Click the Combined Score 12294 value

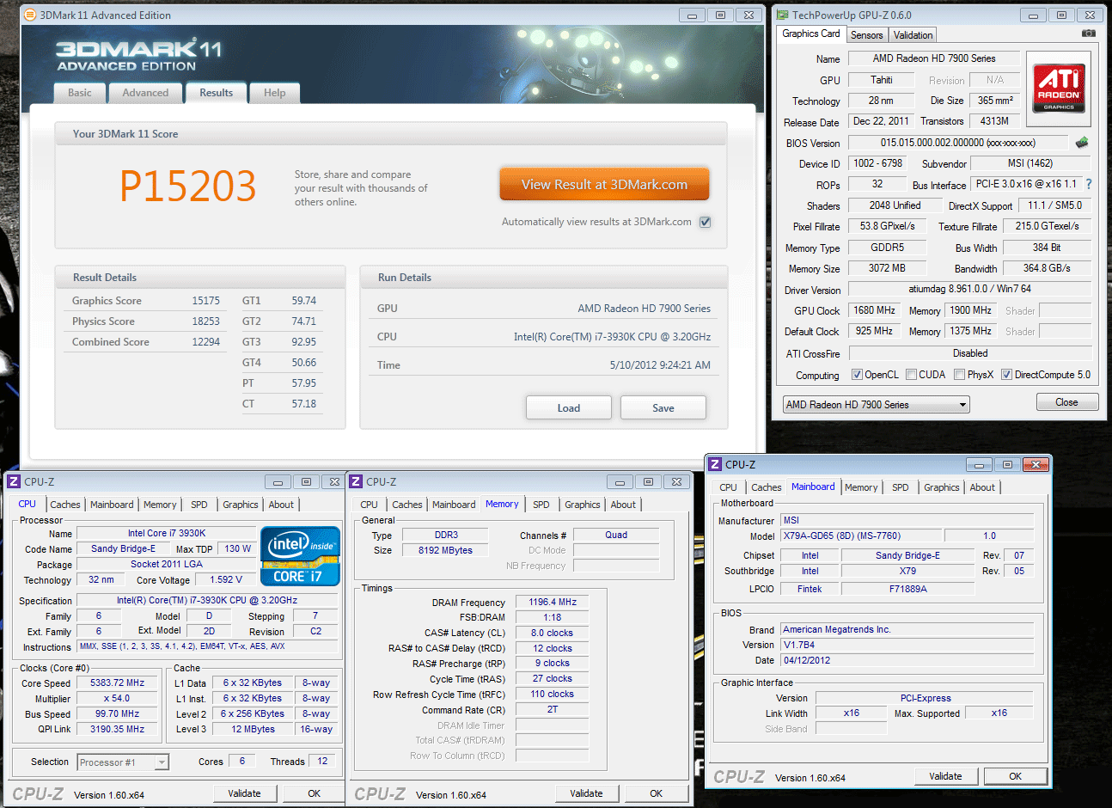[205, 342]
